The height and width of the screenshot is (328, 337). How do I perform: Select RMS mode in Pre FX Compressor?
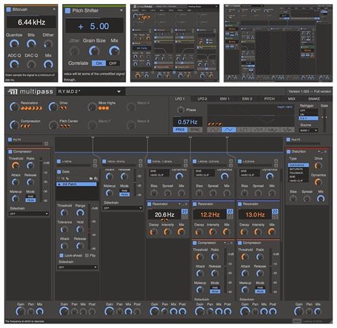point(30,197)
